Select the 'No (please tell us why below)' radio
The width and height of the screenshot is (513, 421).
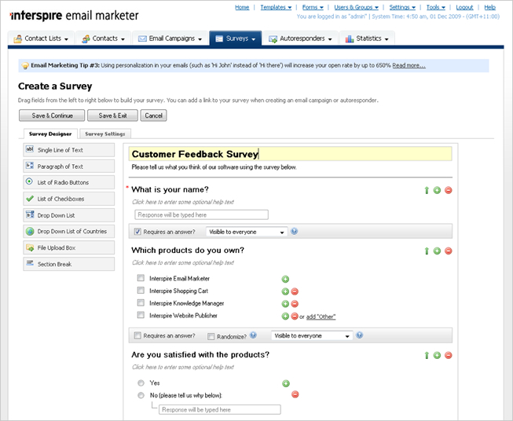(141, 395)
